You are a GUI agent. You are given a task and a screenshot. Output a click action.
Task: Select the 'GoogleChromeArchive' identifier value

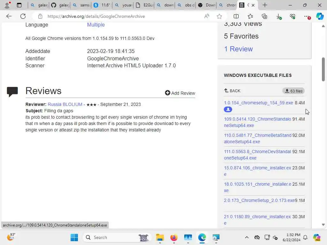113,59
